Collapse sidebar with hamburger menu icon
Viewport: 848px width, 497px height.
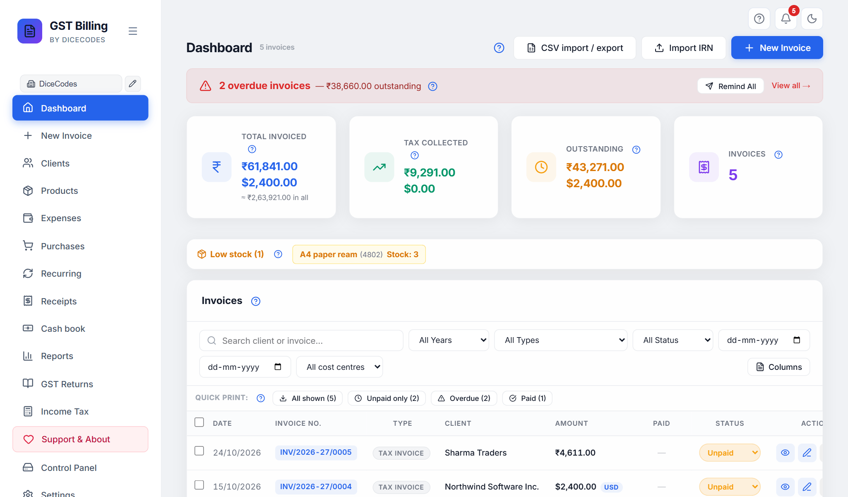[133, 31]
